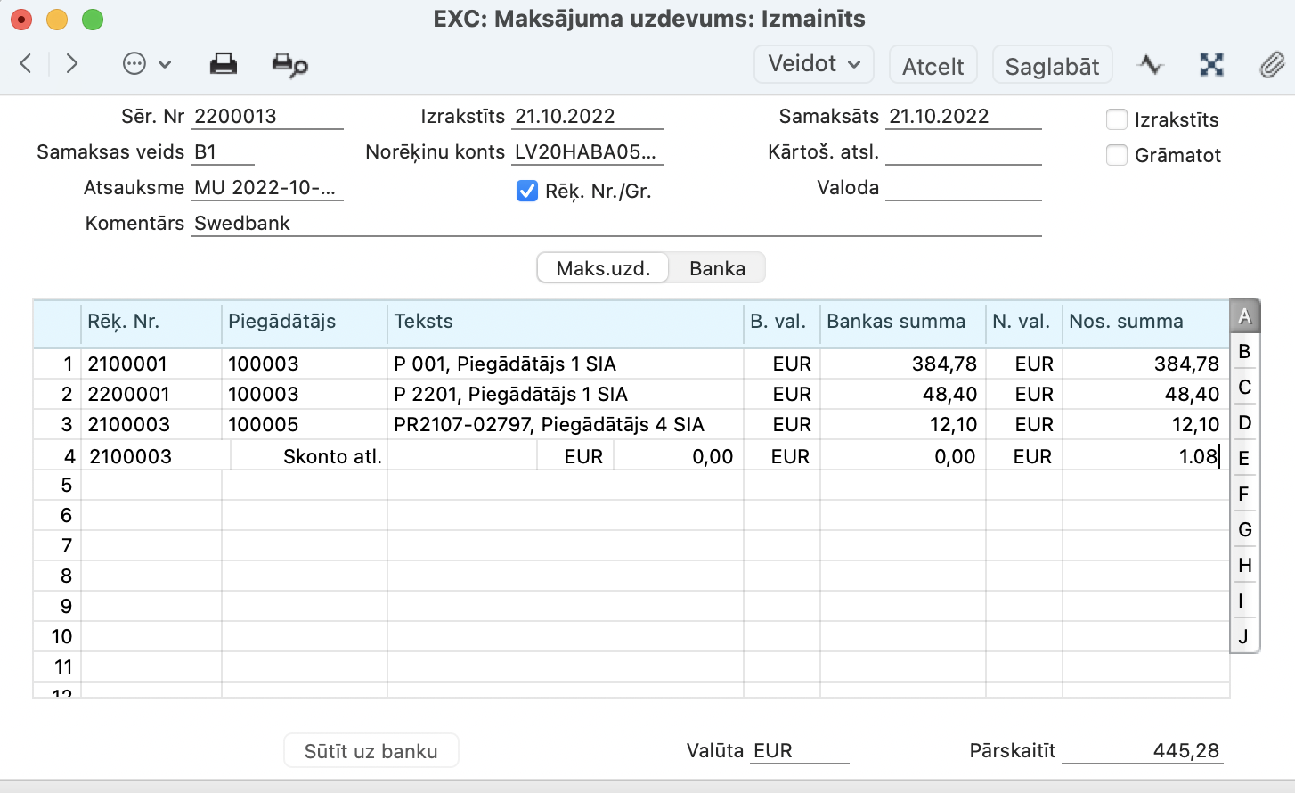This screenshot has height=793, width=1295.
Task: Uncheck the Rēķ. Nr./Gr. checkbox
Action: (x=527, y=191)
